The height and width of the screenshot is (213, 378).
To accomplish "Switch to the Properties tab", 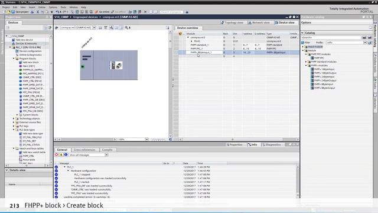I will [234, 144].
